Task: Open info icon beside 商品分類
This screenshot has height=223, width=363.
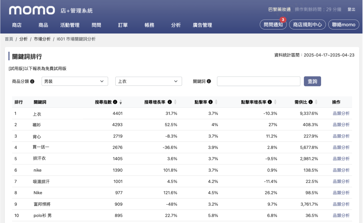Action: (32, 81)
